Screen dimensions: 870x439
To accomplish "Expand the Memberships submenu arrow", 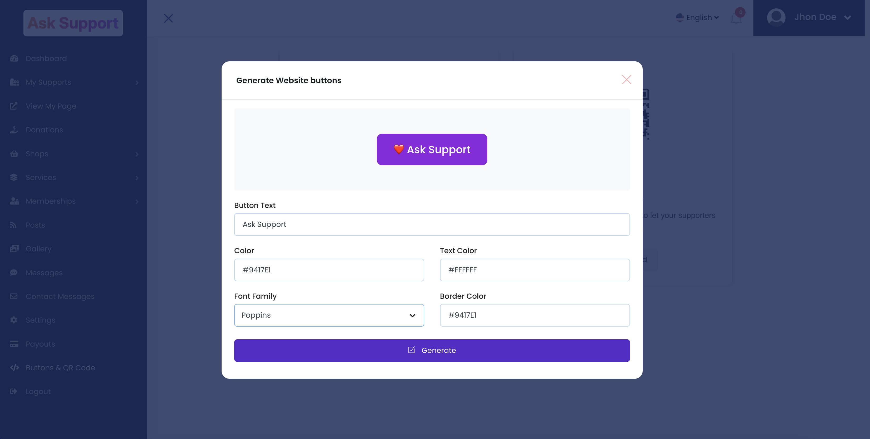I will coord(137,202).
